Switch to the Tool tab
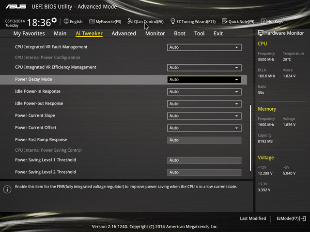Screen dimensions: 310x232 click(x=199, y=33)
